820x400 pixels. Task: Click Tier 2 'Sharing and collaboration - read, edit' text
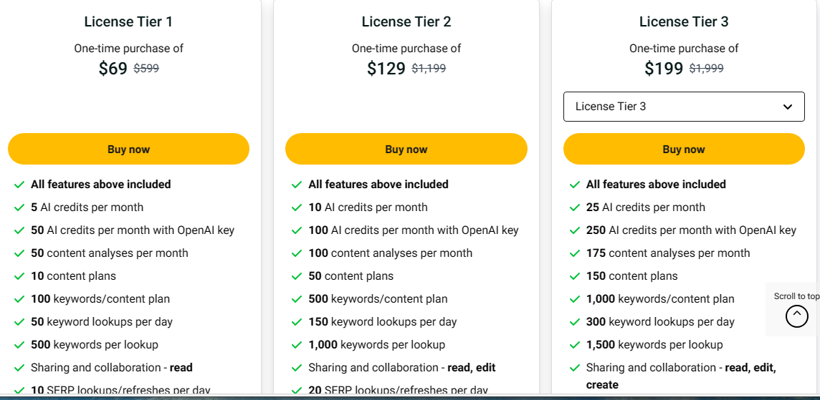point(401,368)
